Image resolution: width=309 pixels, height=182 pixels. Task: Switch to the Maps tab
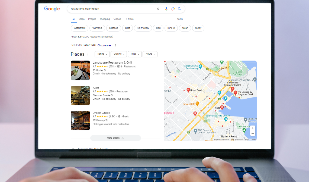[82, 19]
